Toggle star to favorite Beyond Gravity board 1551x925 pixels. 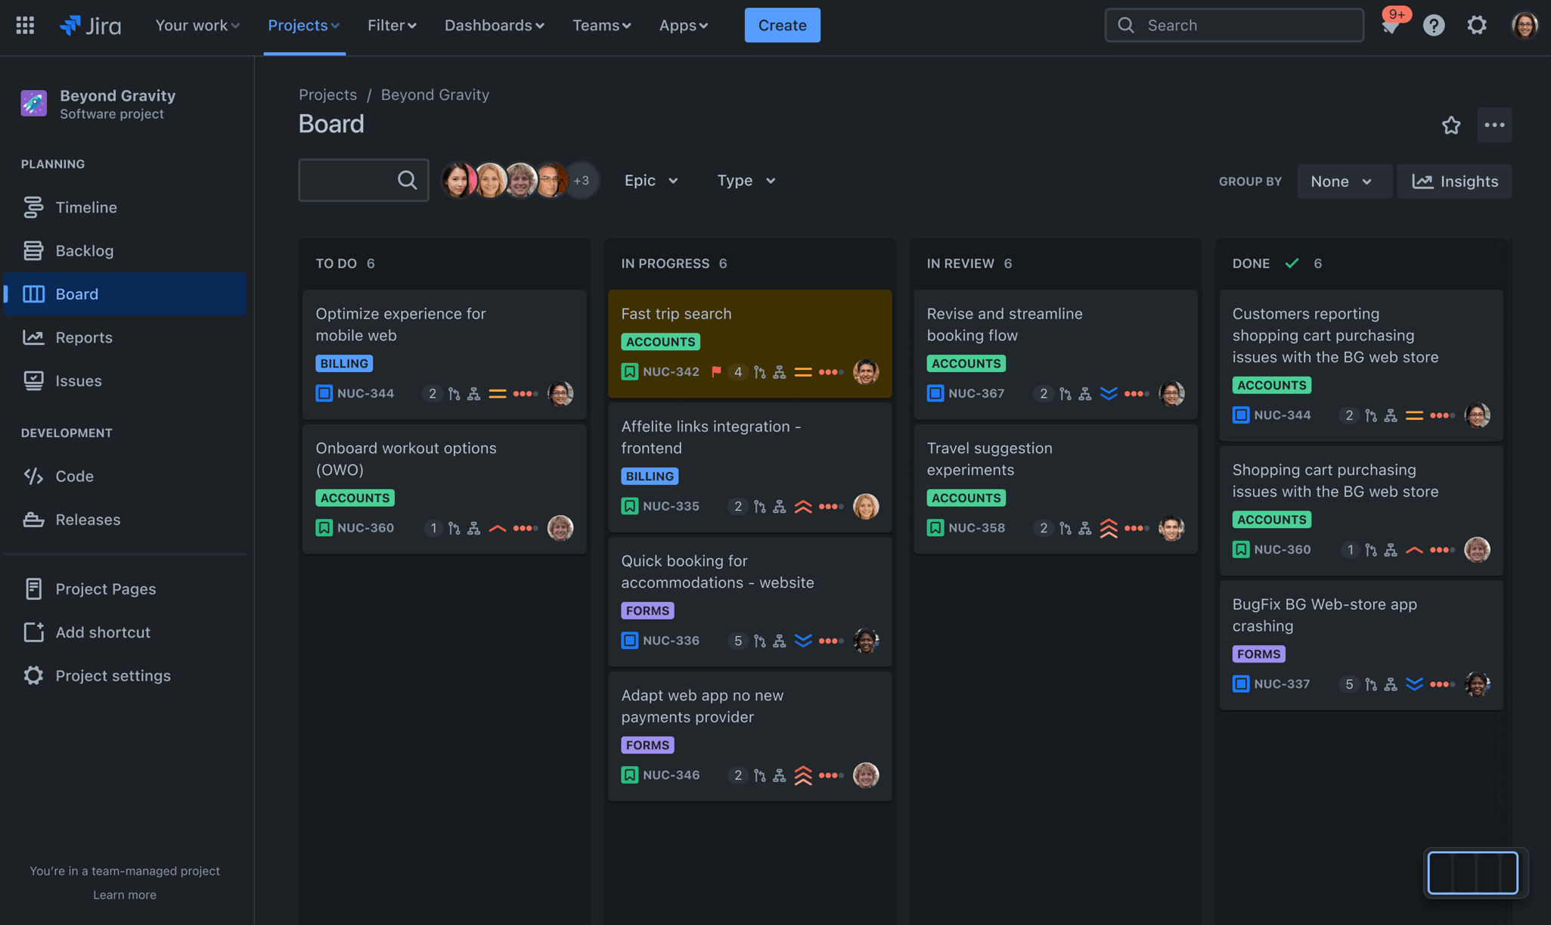pos(1451,125)
